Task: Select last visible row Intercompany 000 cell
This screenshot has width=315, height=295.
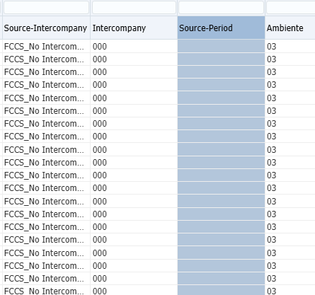Action: (x=134, y=290)
